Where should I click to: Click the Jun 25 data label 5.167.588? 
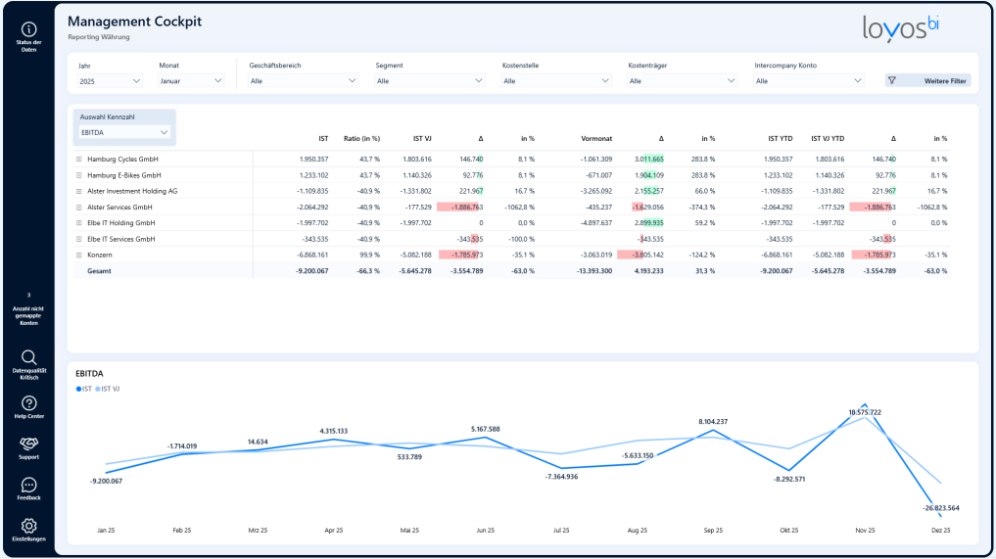[486, 430]
